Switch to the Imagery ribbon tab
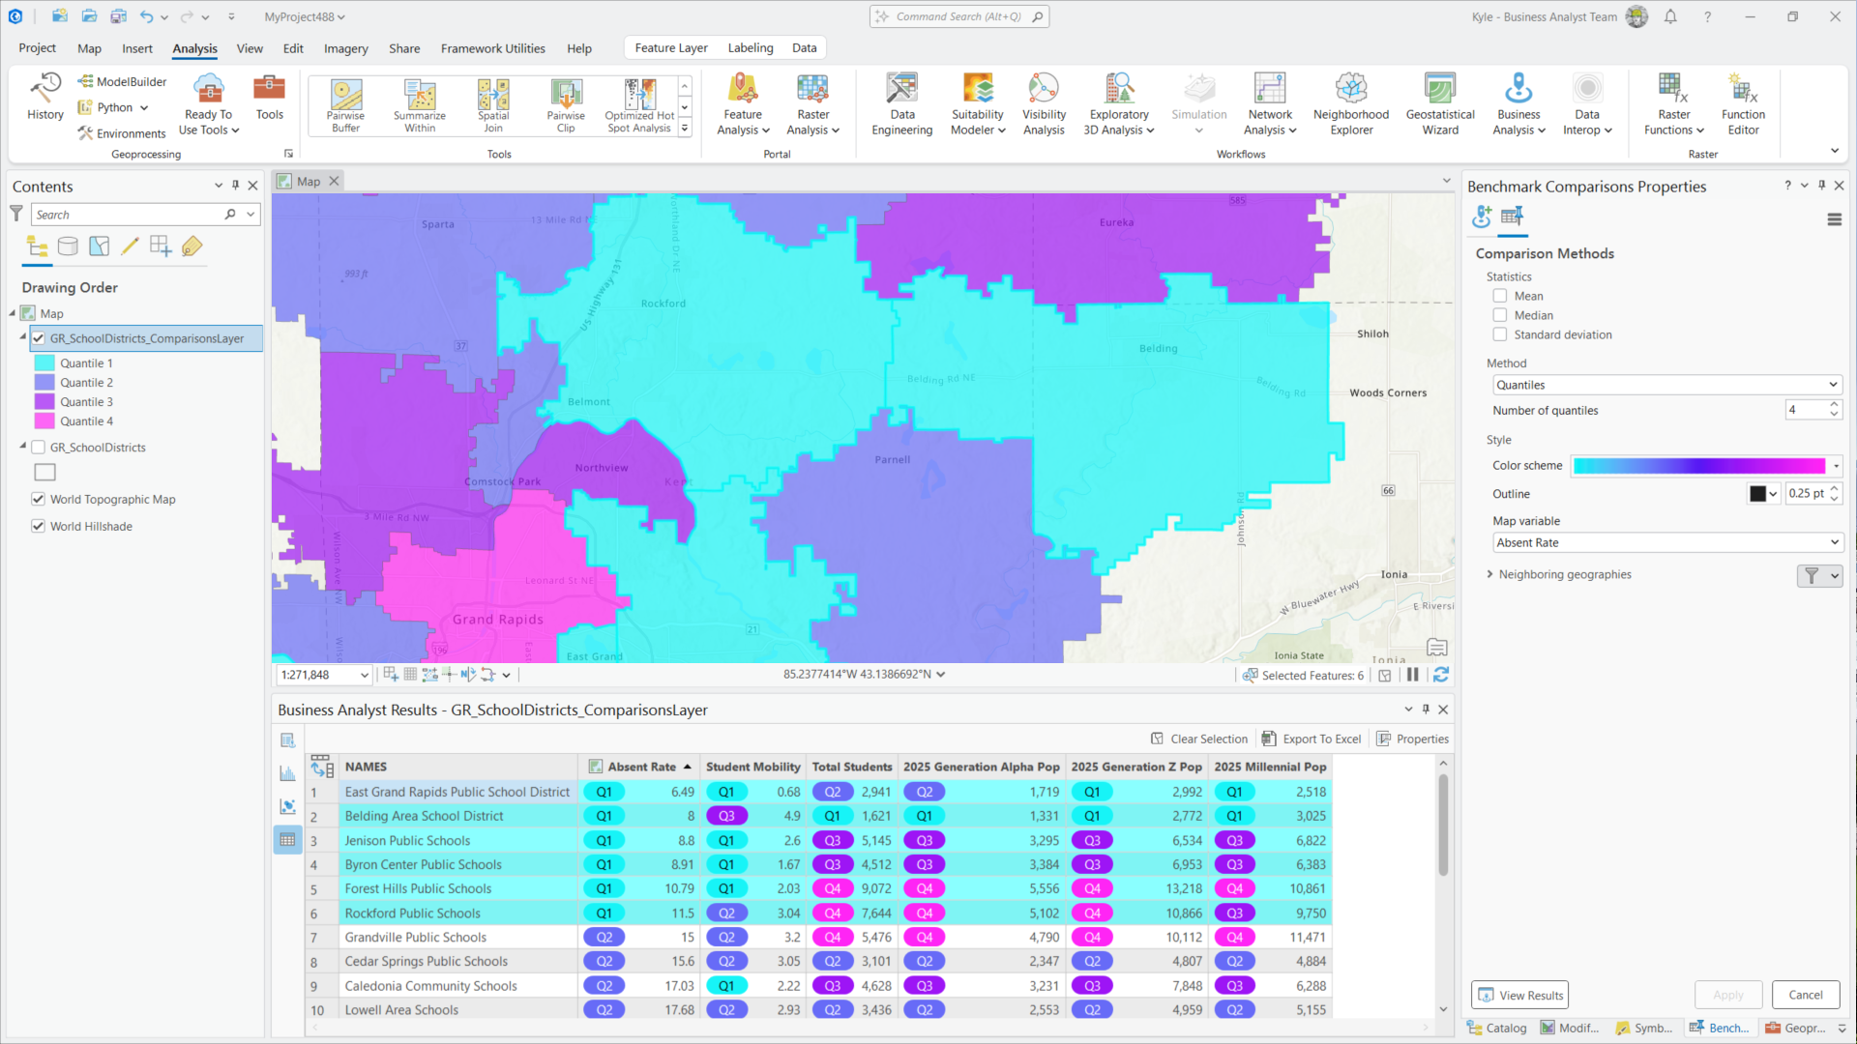Screen dimensions: 1857x1044 (x=345, y=48)
